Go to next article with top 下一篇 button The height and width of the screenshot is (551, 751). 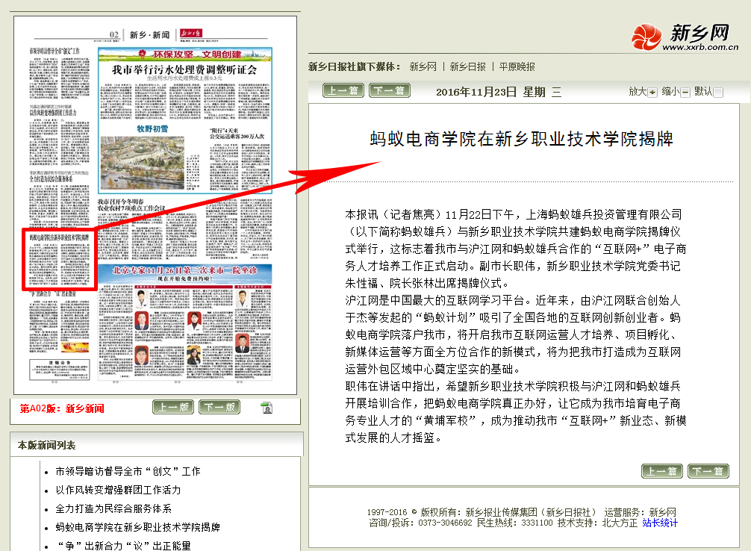[389, 91]
